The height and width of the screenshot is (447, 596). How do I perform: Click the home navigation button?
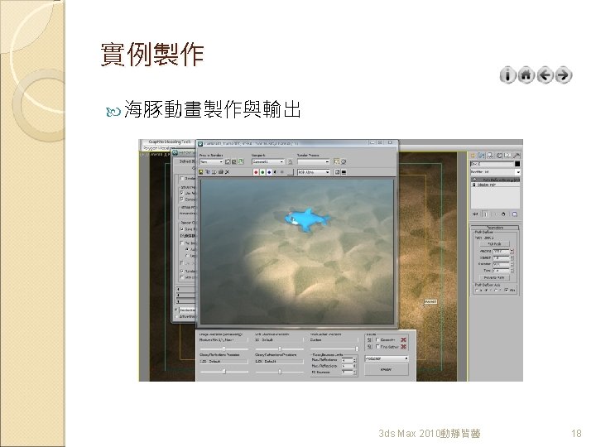[x=526, y=75]
